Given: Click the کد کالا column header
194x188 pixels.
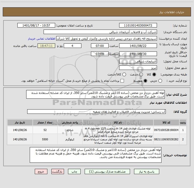Looking at the screenshot, I should [166, 122].
